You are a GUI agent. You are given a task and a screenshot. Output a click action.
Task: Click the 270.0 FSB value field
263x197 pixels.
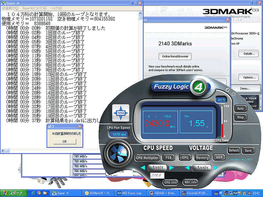tap(157, 175)
